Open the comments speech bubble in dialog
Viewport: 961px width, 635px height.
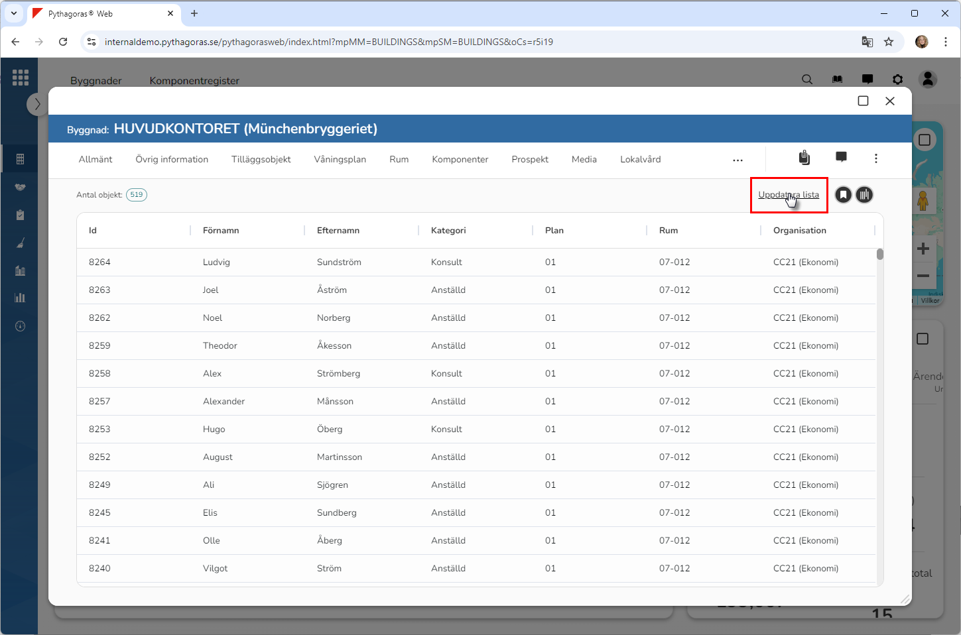(841, 157)
